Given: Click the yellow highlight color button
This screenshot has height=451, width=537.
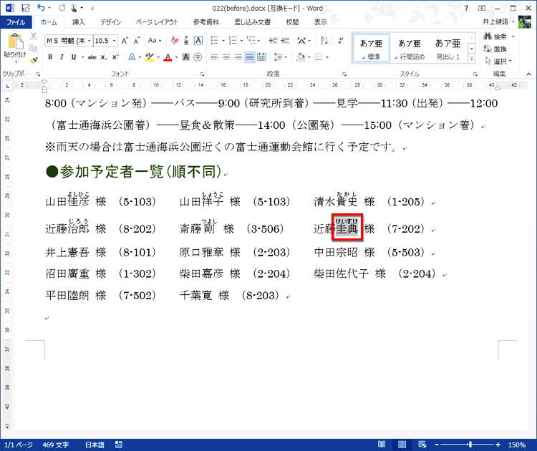Looking at the screenshot, I should tap(150, 57).
